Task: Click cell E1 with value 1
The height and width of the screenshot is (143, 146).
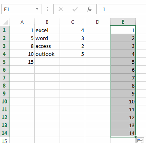Action: 123,30
